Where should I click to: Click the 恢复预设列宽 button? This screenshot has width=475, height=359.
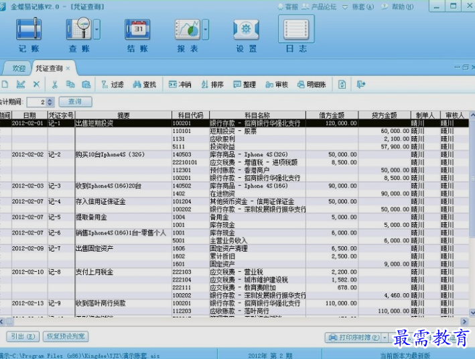tap(66, 336)
